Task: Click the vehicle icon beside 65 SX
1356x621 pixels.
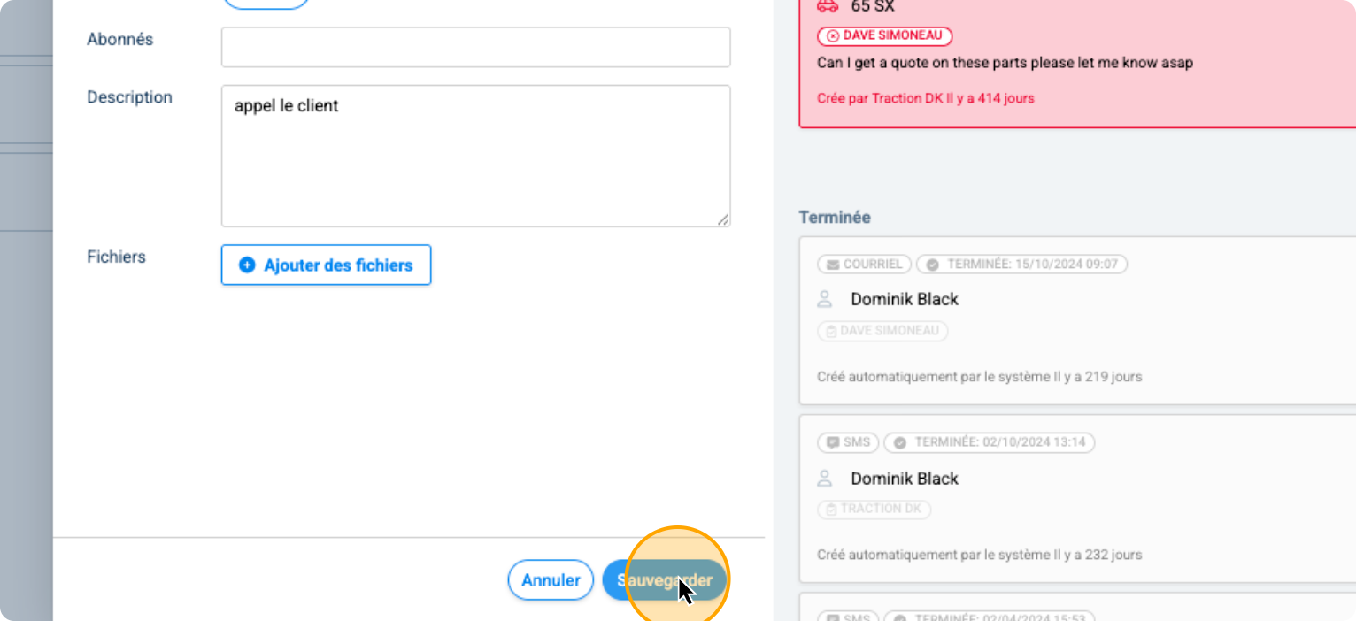Action: tap(827, 6)
